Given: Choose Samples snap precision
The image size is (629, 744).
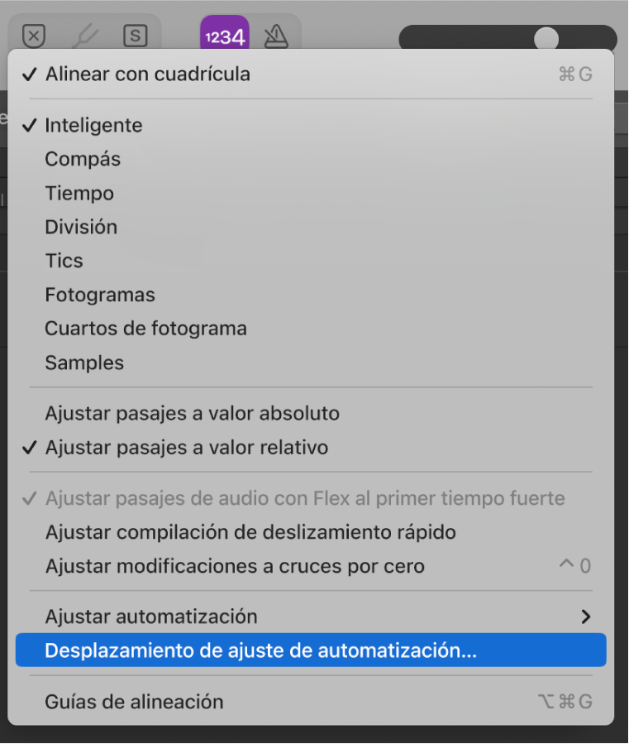Looking at the screenshot, I should tap(84, 362).
